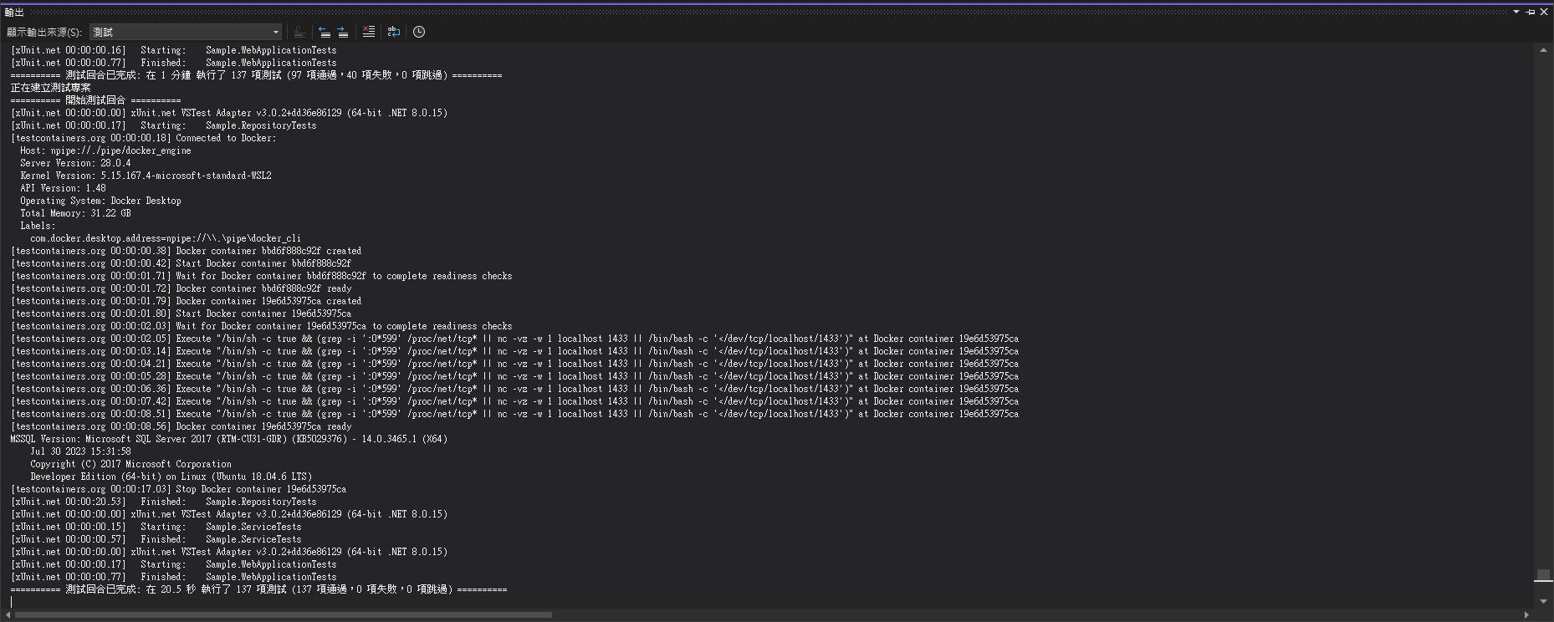Clear all output text
The image size is (1554, 622).
(x=368, y=32)
